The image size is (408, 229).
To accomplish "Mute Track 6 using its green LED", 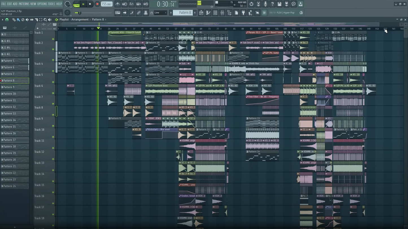I will click(53, 82).
